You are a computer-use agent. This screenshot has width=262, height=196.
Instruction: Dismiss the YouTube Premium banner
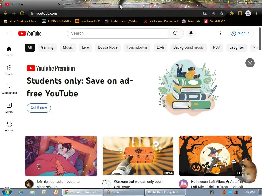pyautogui.click(x=250, y=63)
